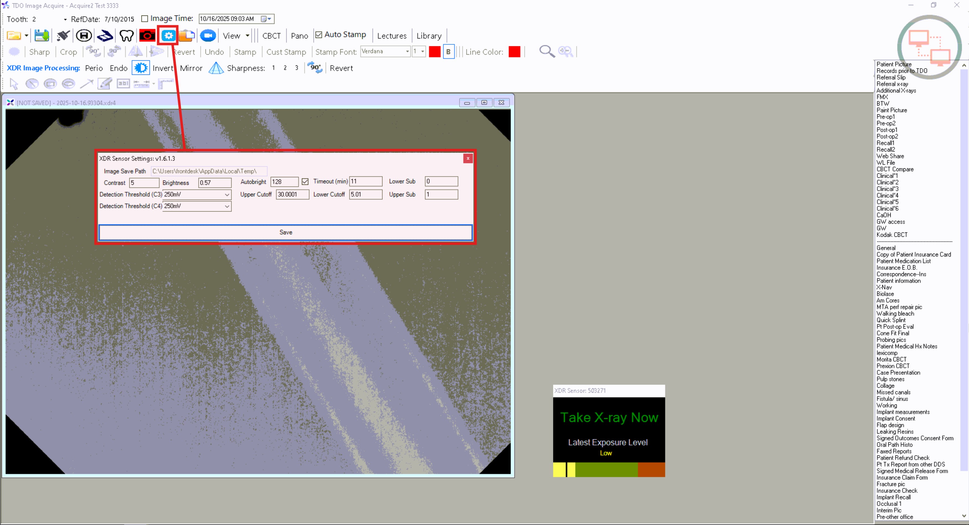Click the XDR invert brightness icon

tap(141, 68)
